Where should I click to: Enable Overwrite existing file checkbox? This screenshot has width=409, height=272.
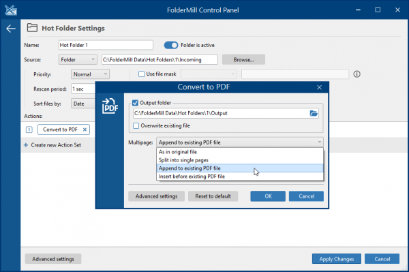[136, 125]
